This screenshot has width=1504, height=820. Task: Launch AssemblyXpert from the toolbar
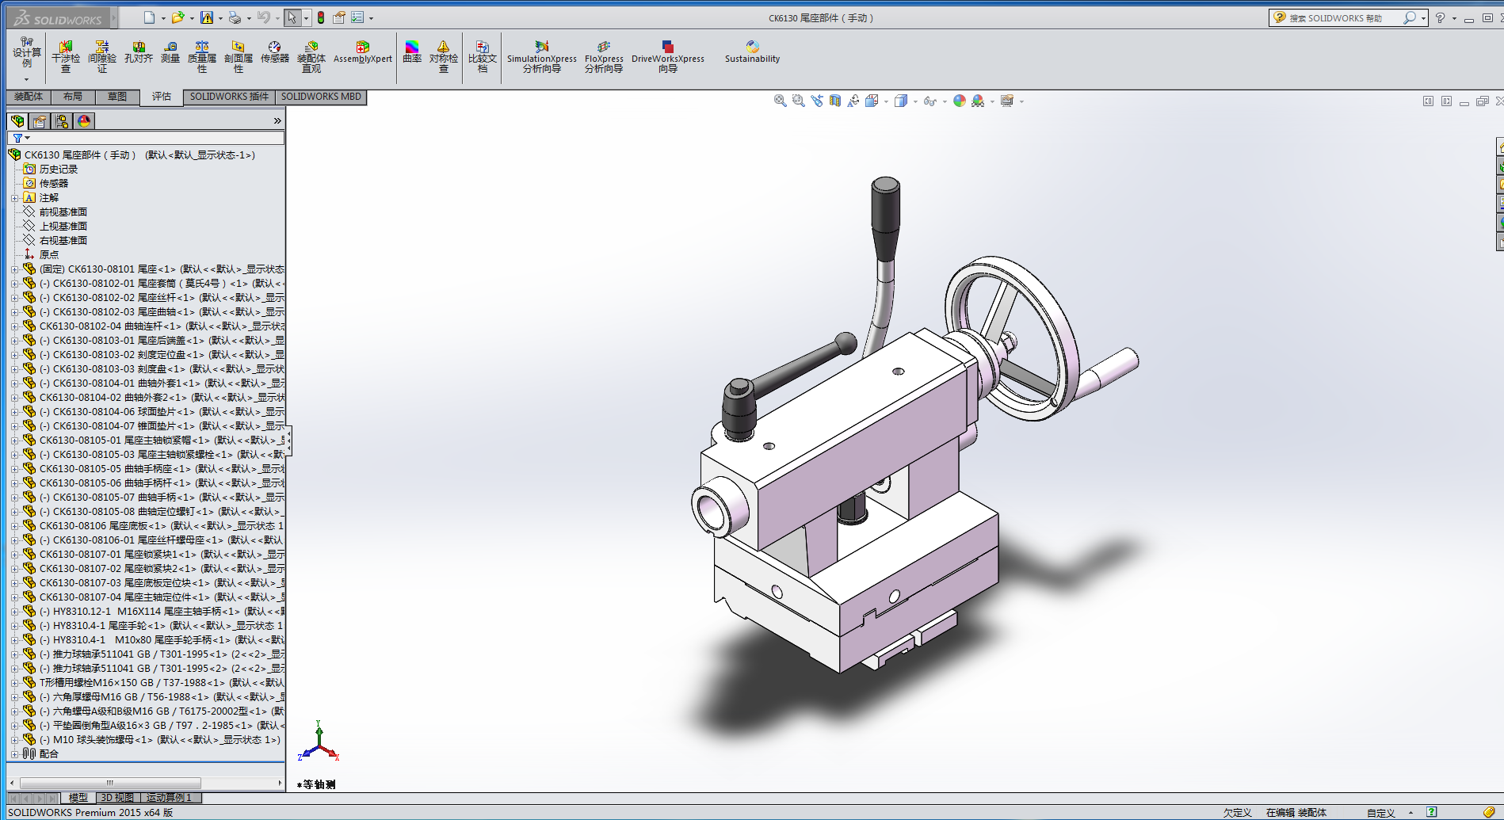[362, 52]
